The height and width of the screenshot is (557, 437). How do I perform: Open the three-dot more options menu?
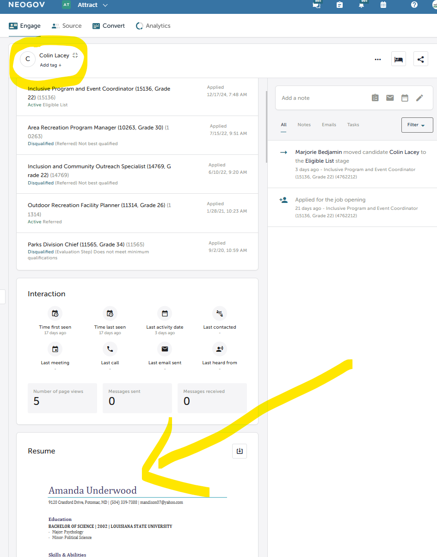(x=378, y=59)
